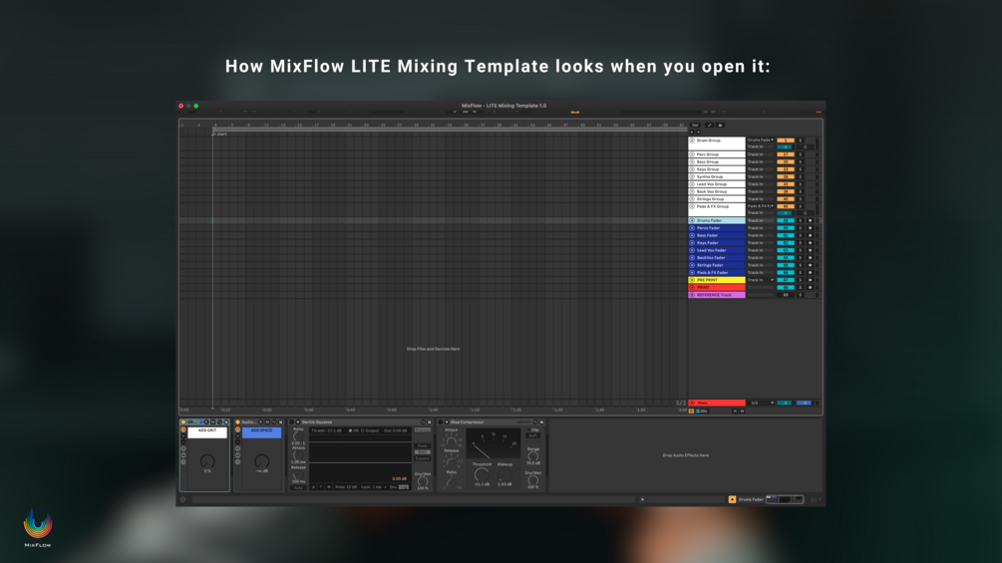Screen dimensions: 1002x563
Task: Select the PRE PRINT track header
Action: pos(717,280)
